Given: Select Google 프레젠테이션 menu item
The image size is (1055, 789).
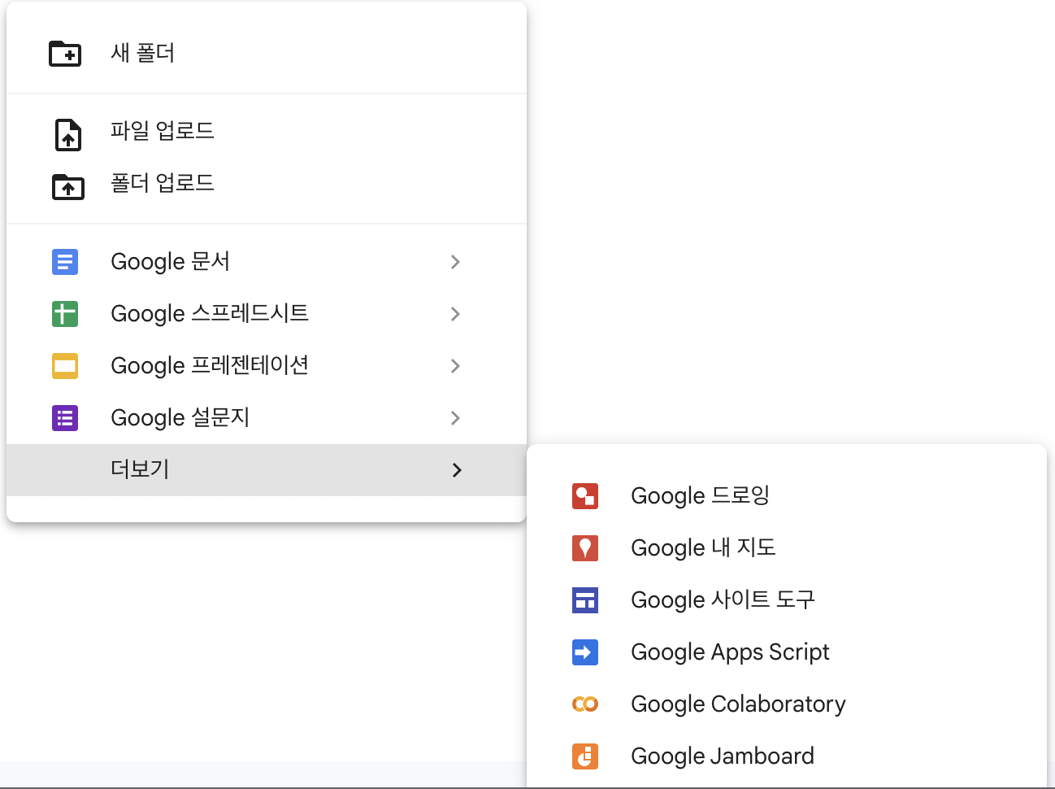Looking at the screenshot, I should tap(267, 366).
